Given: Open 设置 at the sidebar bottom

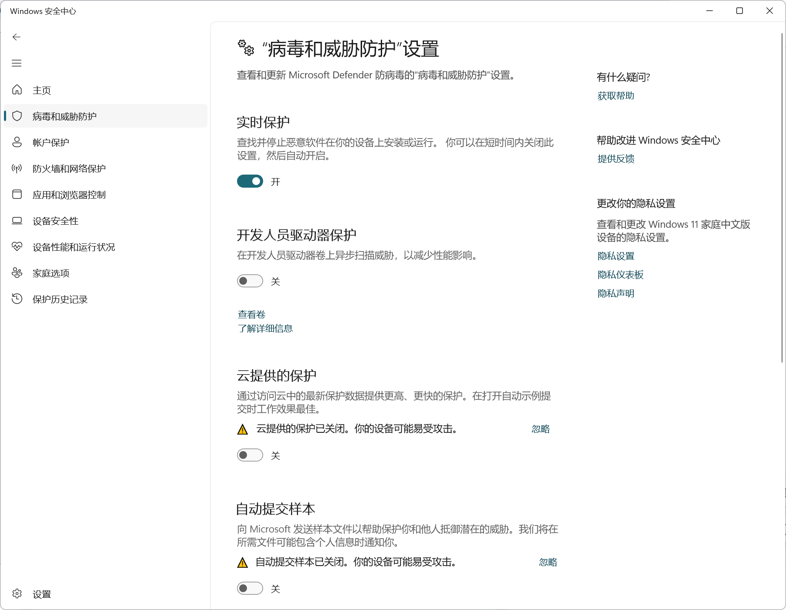Looking at the screenshot, I should 105,594.
